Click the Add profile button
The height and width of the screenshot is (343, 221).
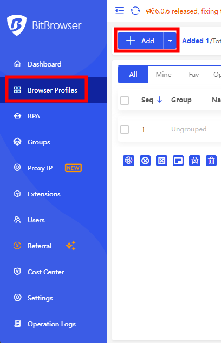pyautogui.click(x=140, y=41)
